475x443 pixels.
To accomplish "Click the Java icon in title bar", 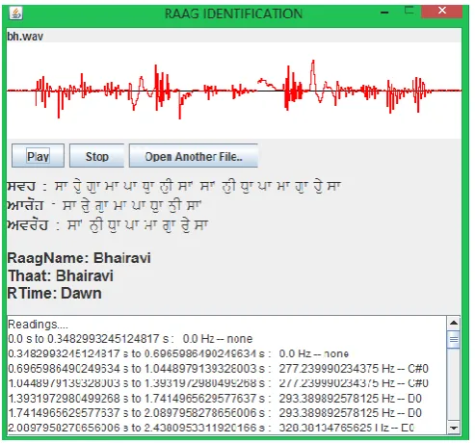I will [x=15, y=13].
